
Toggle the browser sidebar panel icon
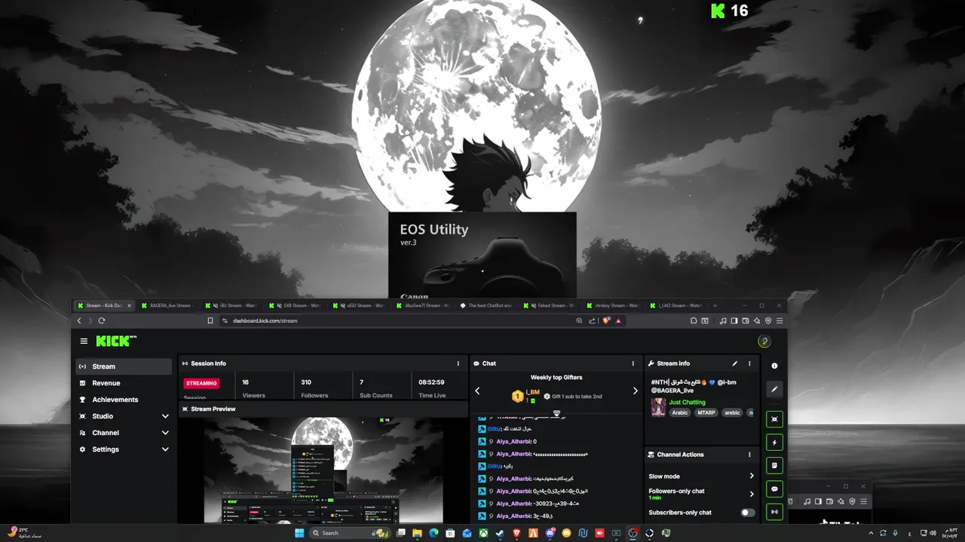coord(734,321)
